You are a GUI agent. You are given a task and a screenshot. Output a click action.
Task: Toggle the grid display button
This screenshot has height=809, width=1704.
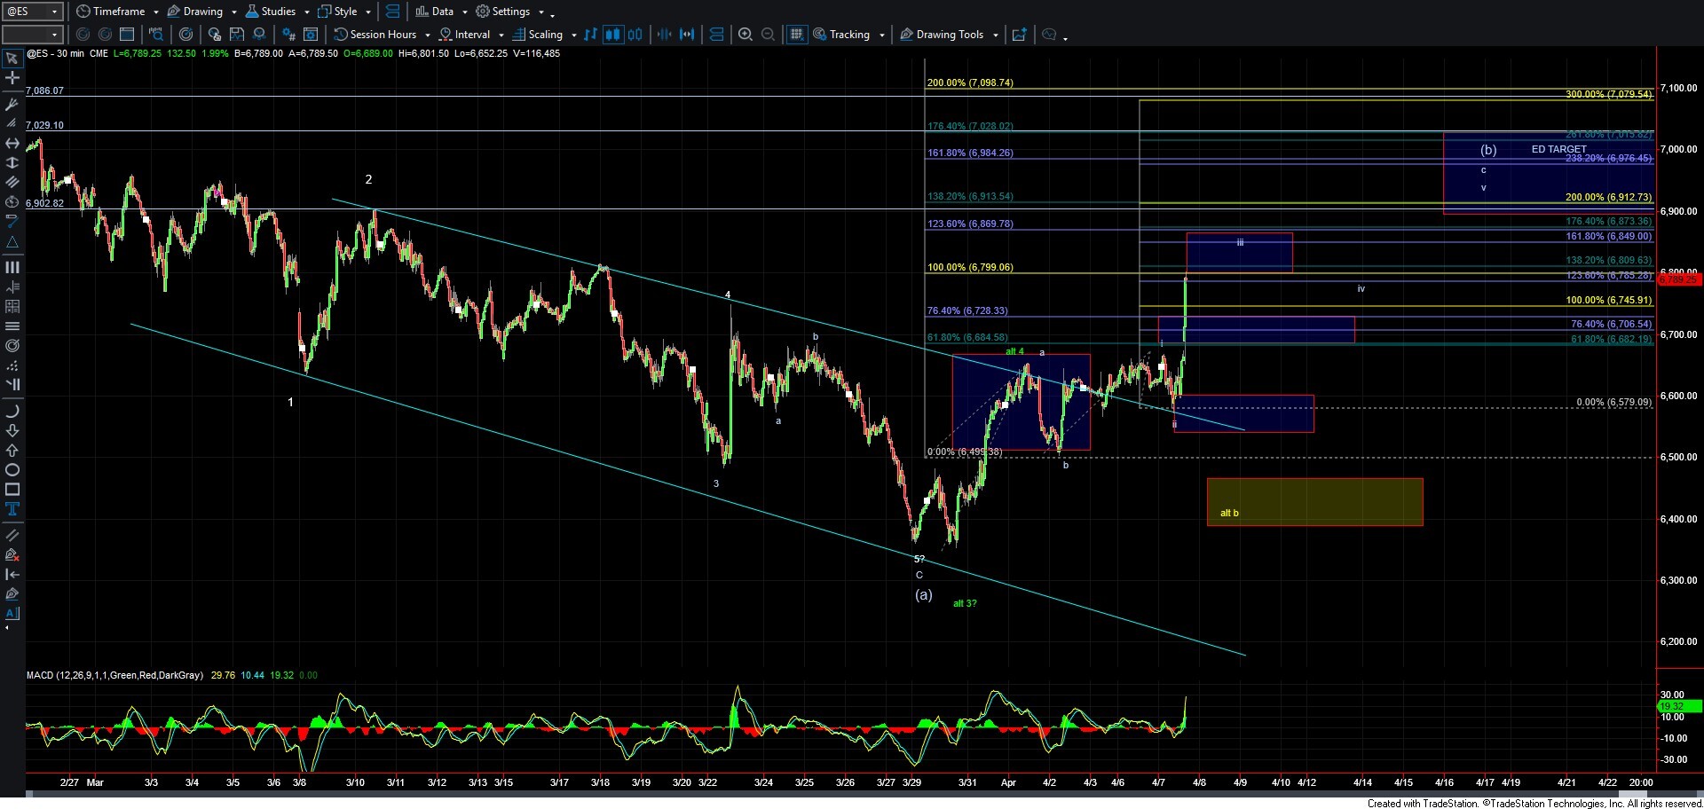(796, 35)
